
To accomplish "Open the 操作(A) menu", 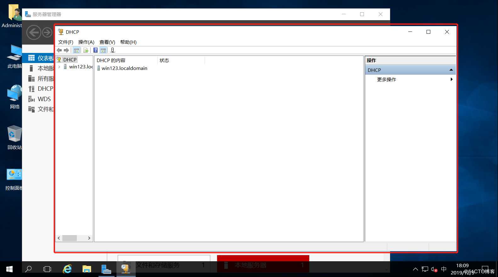I will click(86, 42).
